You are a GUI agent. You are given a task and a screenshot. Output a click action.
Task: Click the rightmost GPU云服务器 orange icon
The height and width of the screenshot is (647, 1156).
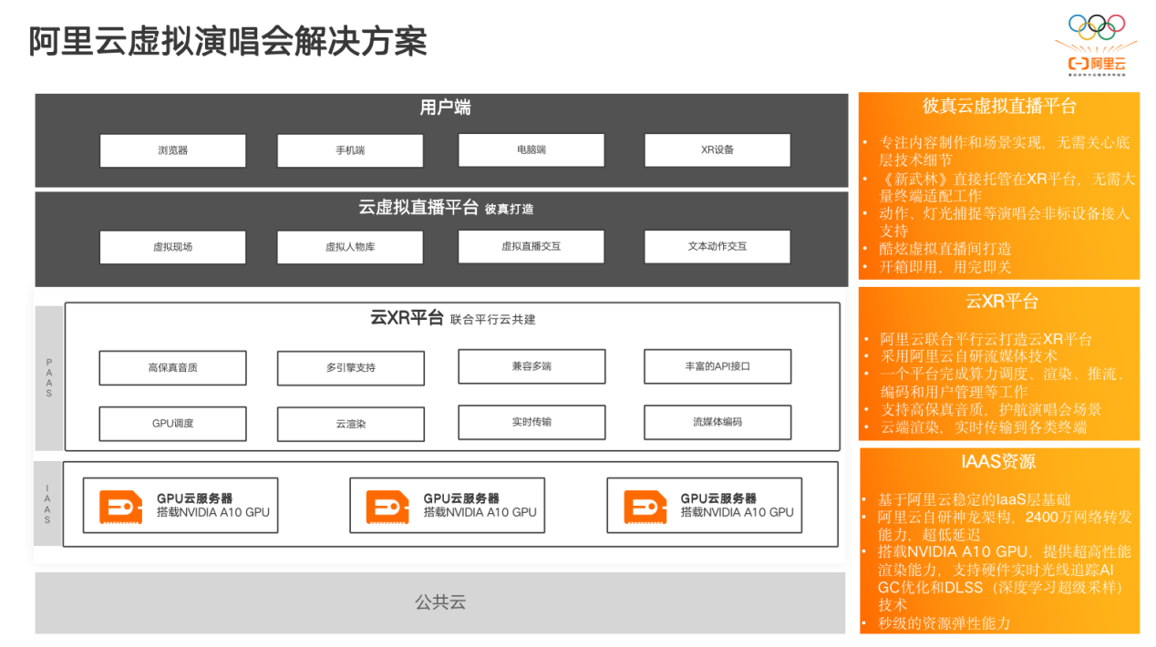click(645, 507)
